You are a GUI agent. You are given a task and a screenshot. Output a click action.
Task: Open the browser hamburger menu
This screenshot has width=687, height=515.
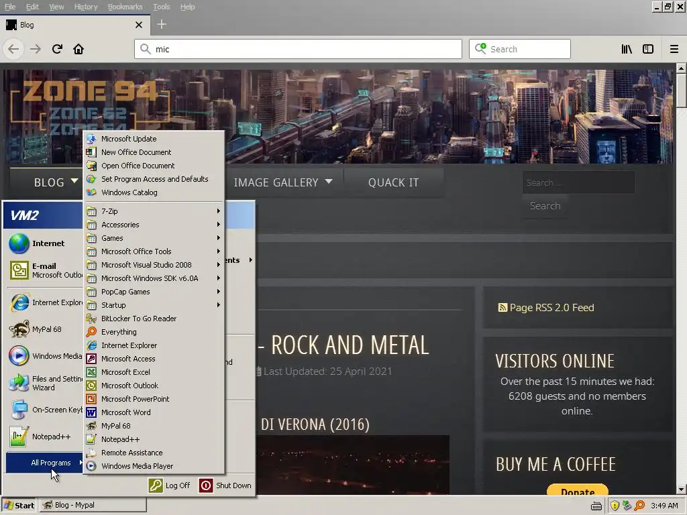[674, 49]
